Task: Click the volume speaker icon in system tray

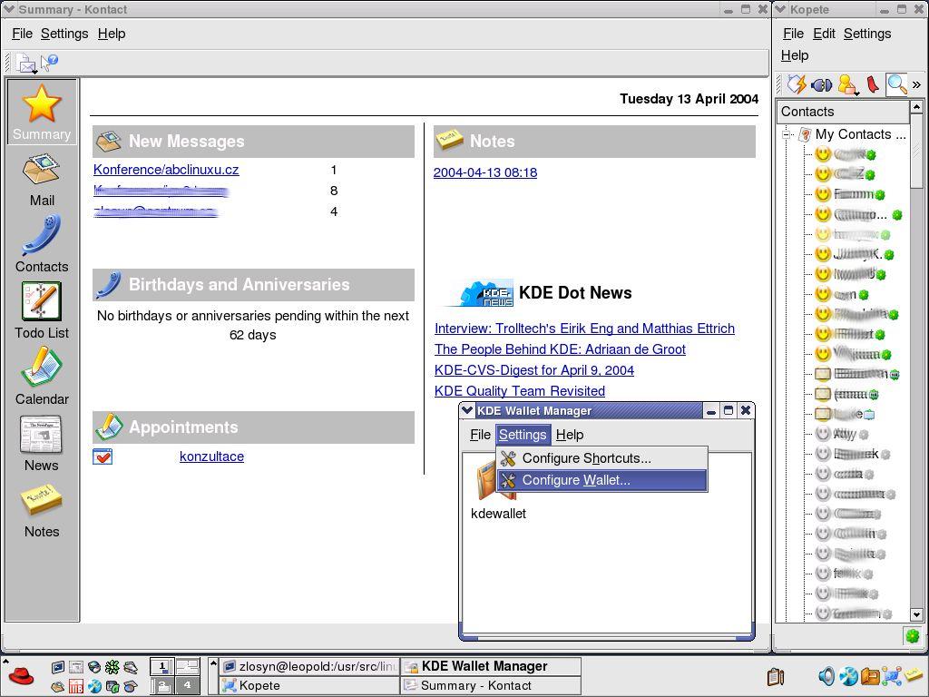Action: (826, 675)
